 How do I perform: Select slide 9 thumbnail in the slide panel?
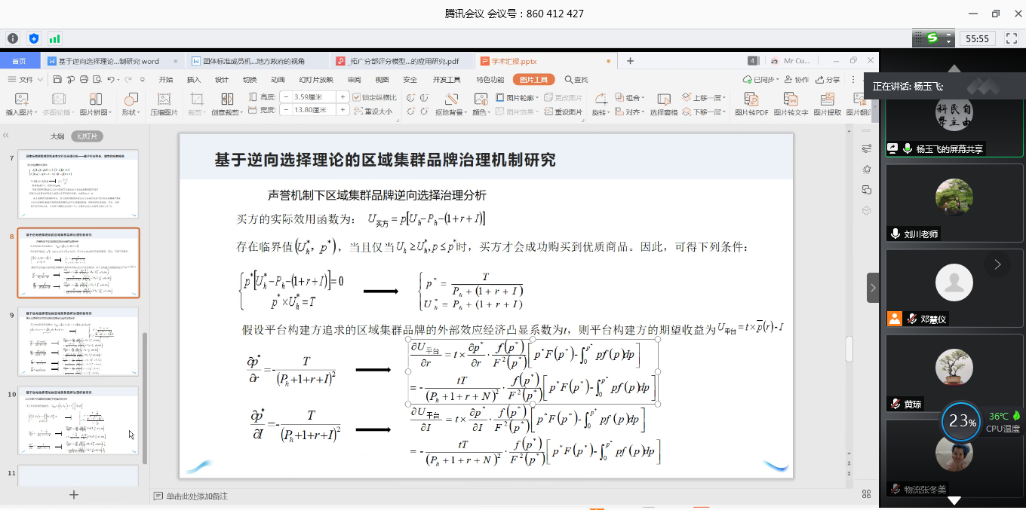[x=78, y=341]
